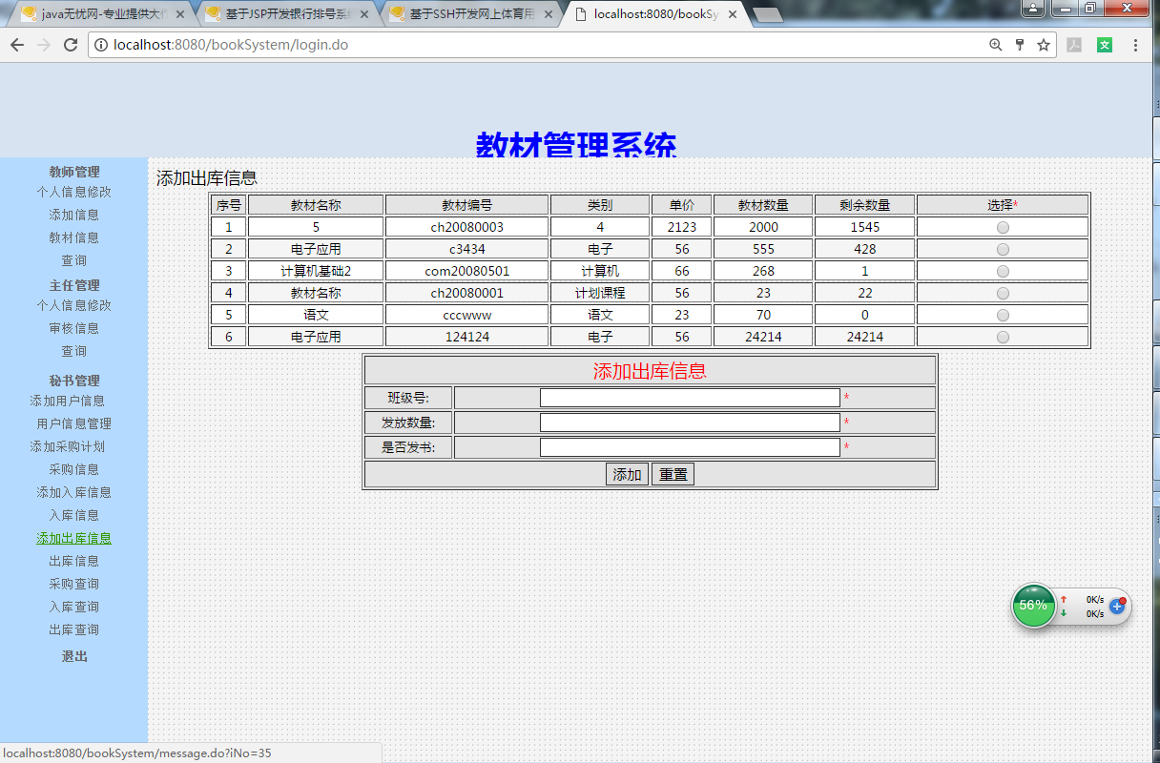
Task: Select radio button for row c3434
Action: (1003, 249)
